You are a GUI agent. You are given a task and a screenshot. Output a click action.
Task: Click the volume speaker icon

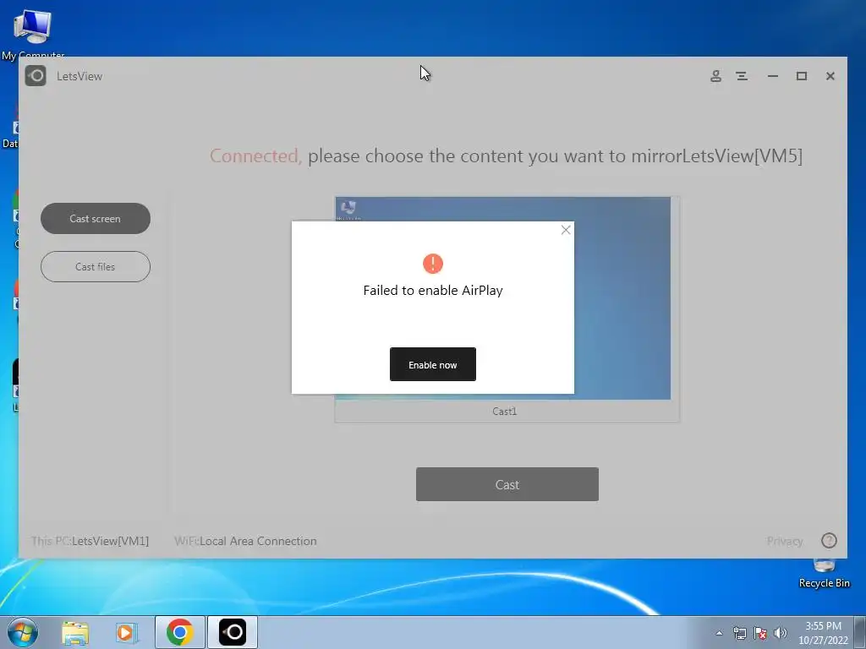[x=781, y=633]
